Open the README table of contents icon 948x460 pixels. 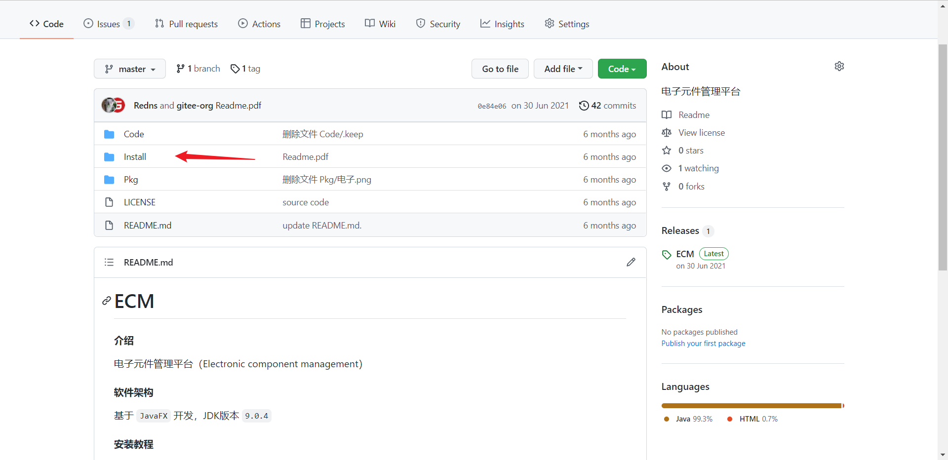[x=109, y=262]
